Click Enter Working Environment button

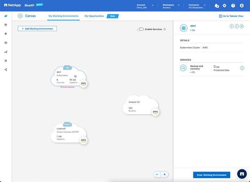[211, 175]
